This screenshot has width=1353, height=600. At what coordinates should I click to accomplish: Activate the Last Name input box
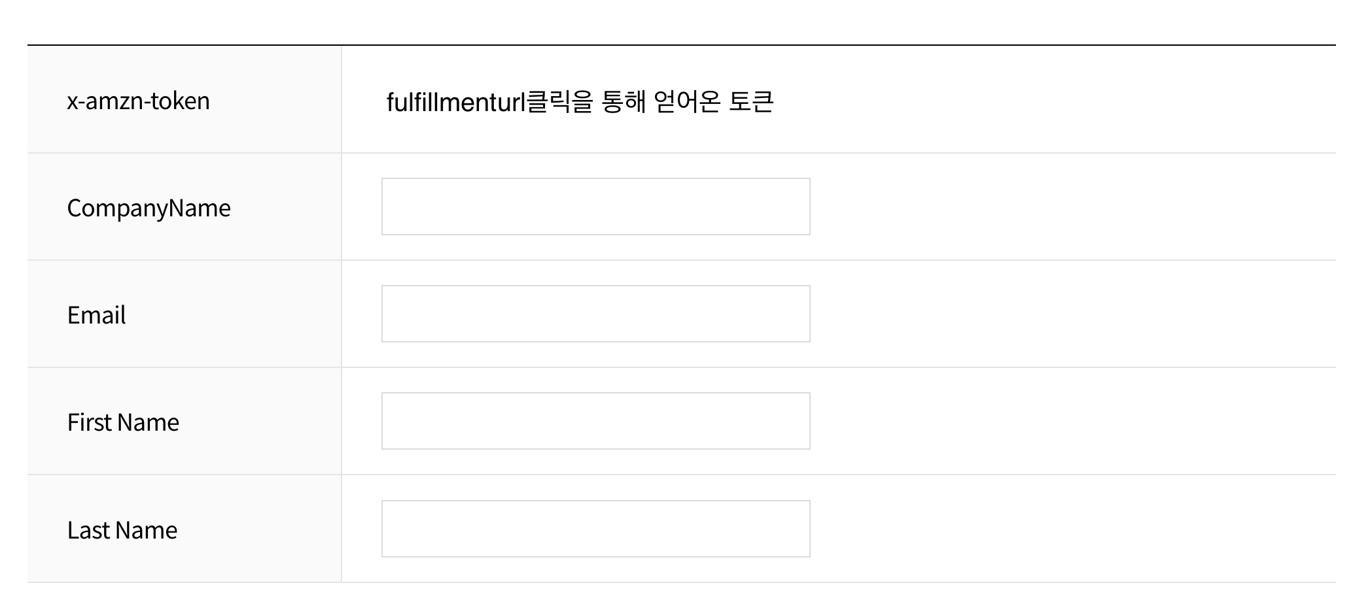click(596, 529)
